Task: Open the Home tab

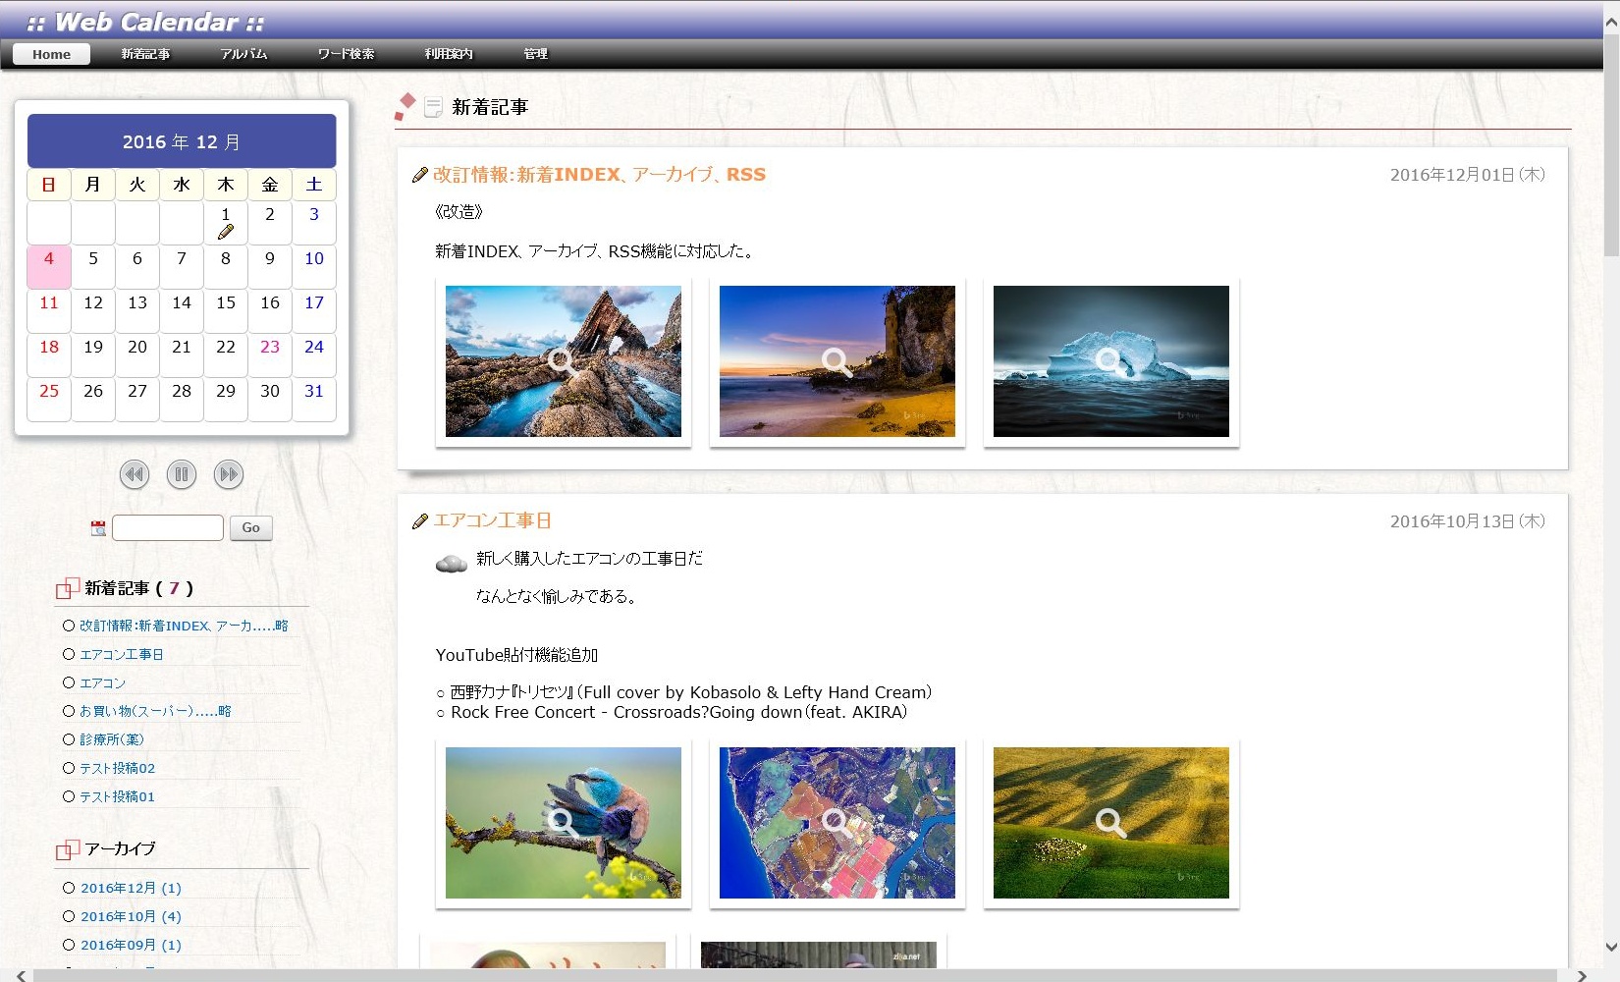Action: pyautogui.click(x=51, y=54)
